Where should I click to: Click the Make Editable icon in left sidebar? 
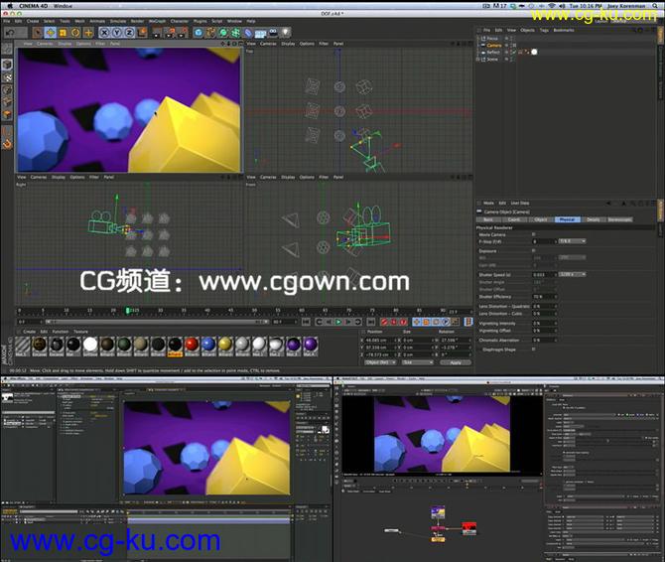point(7,50)
